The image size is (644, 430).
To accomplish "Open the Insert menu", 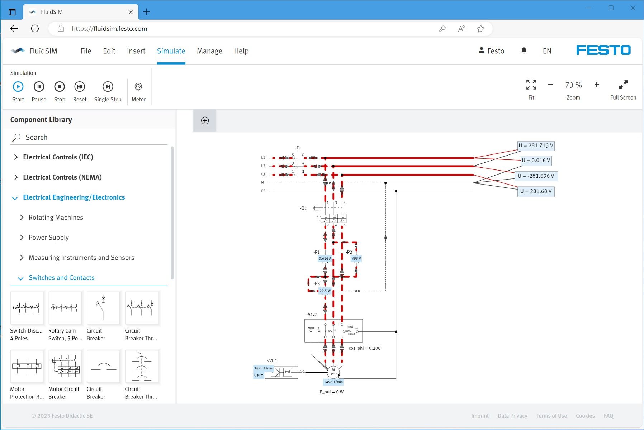I will pos(136,51).
